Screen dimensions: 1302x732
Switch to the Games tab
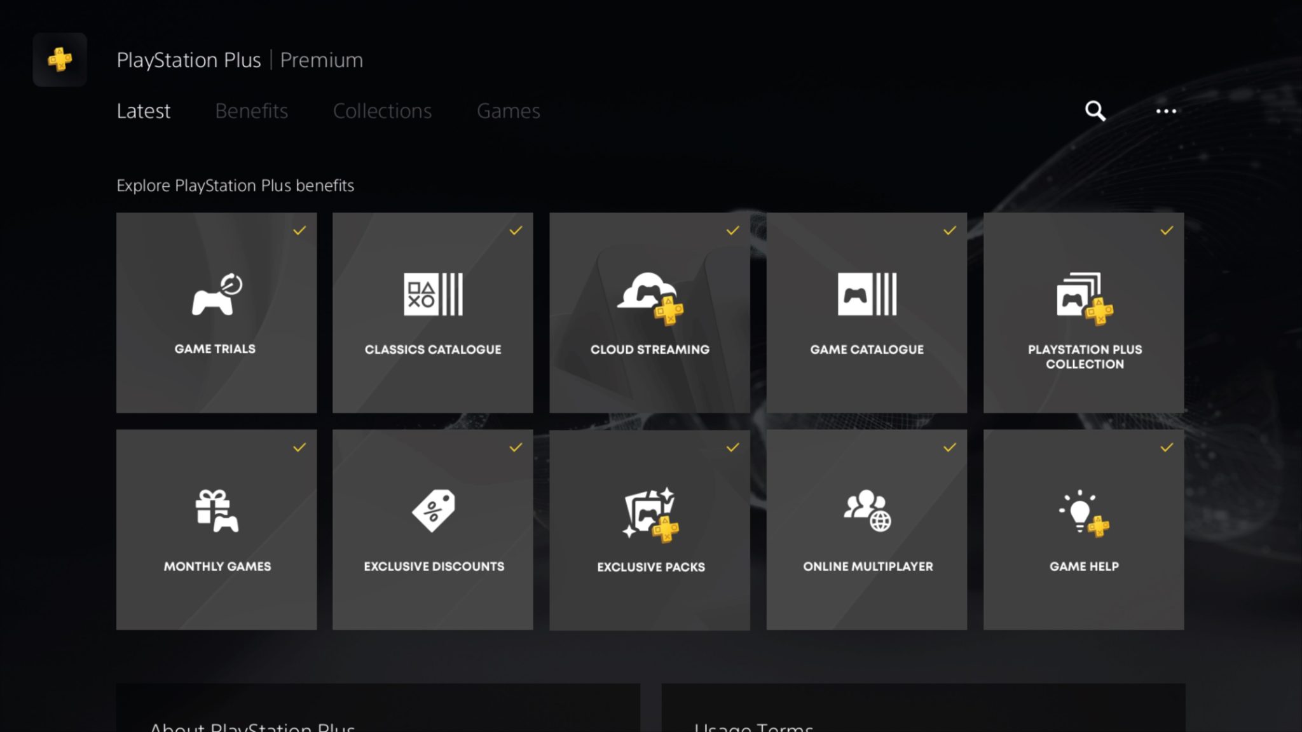click(x=509, y=111)
